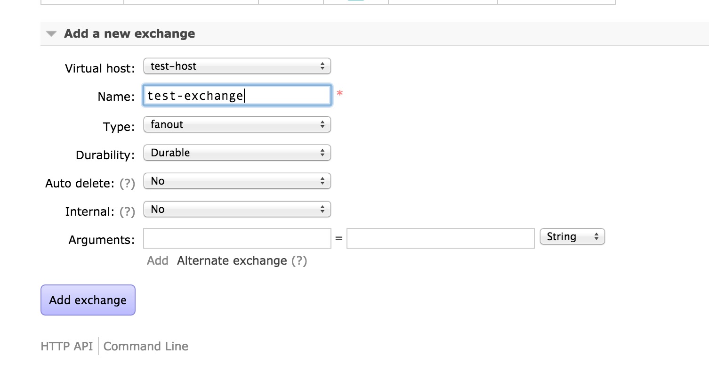This screenshot has height=389, width=709.
Task: Show Internal help question mark
Action: (x=127, y=211)
